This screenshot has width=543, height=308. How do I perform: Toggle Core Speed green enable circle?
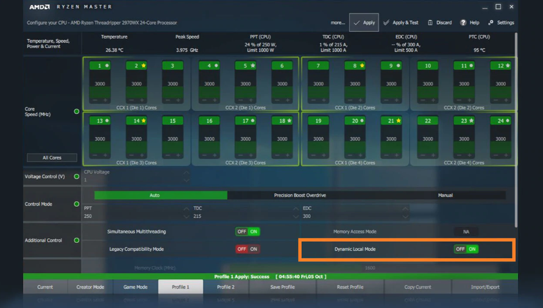(77, 112)
